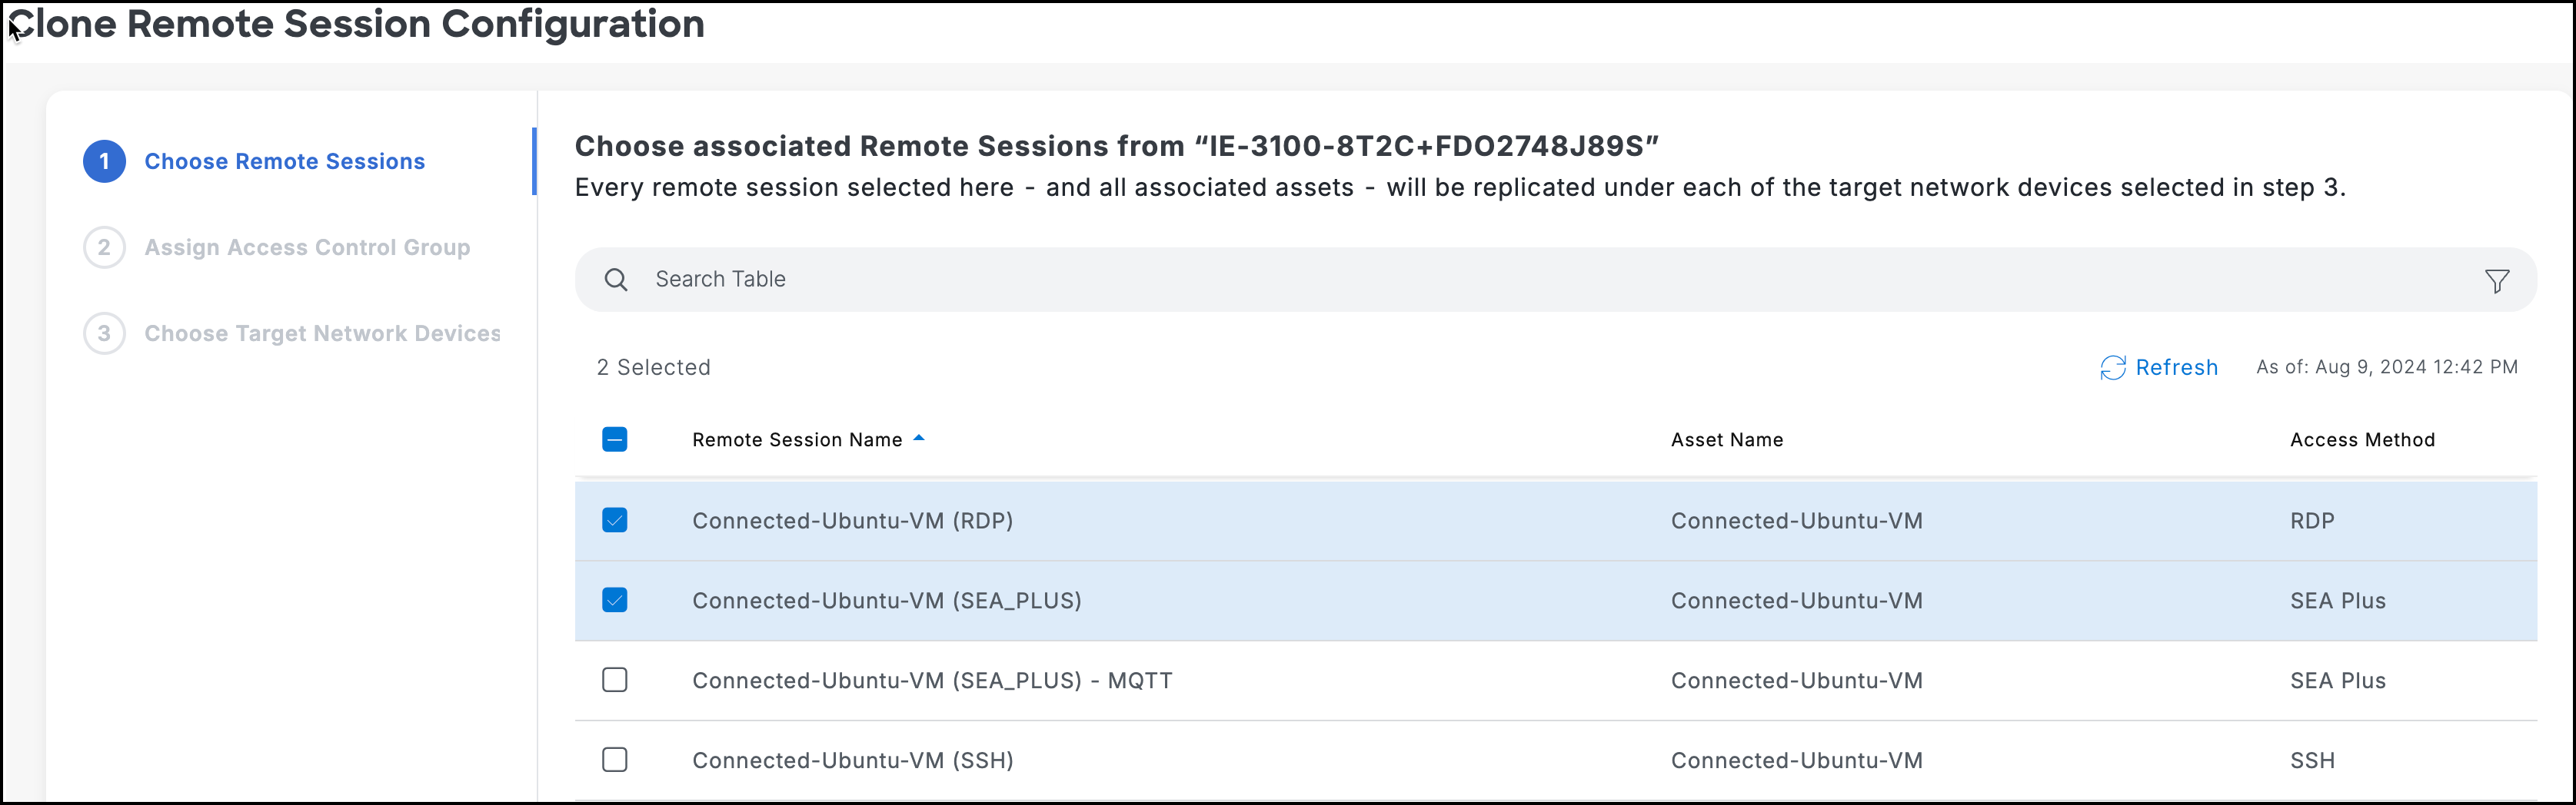The width and height of the screenshot is (2576, 805).
Task: Click the search magnifier icon in Search Table
Action: [616, 280]
